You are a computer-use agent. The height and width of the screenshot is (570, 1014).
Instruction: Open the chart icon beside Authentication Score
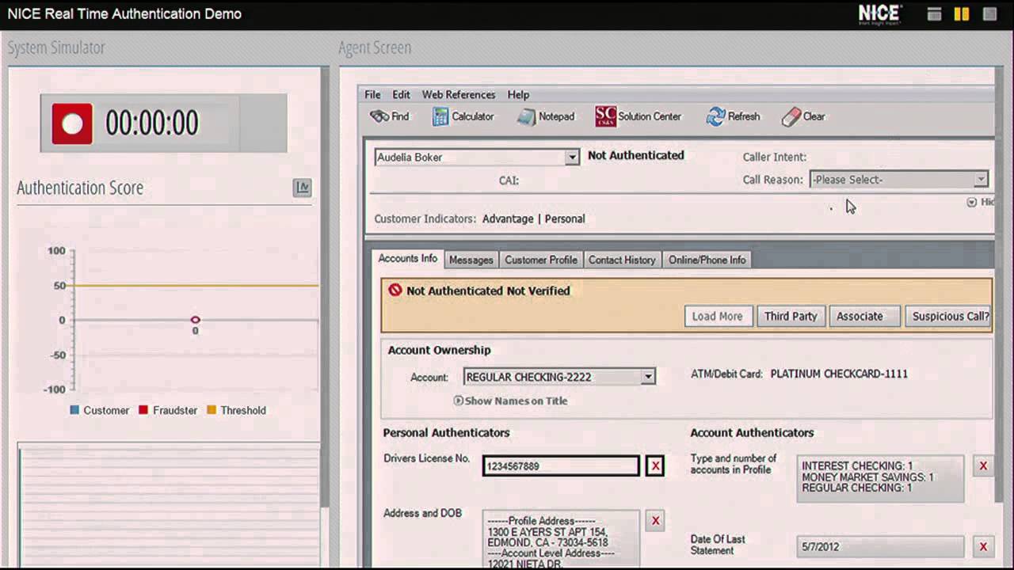click(302, 188)
